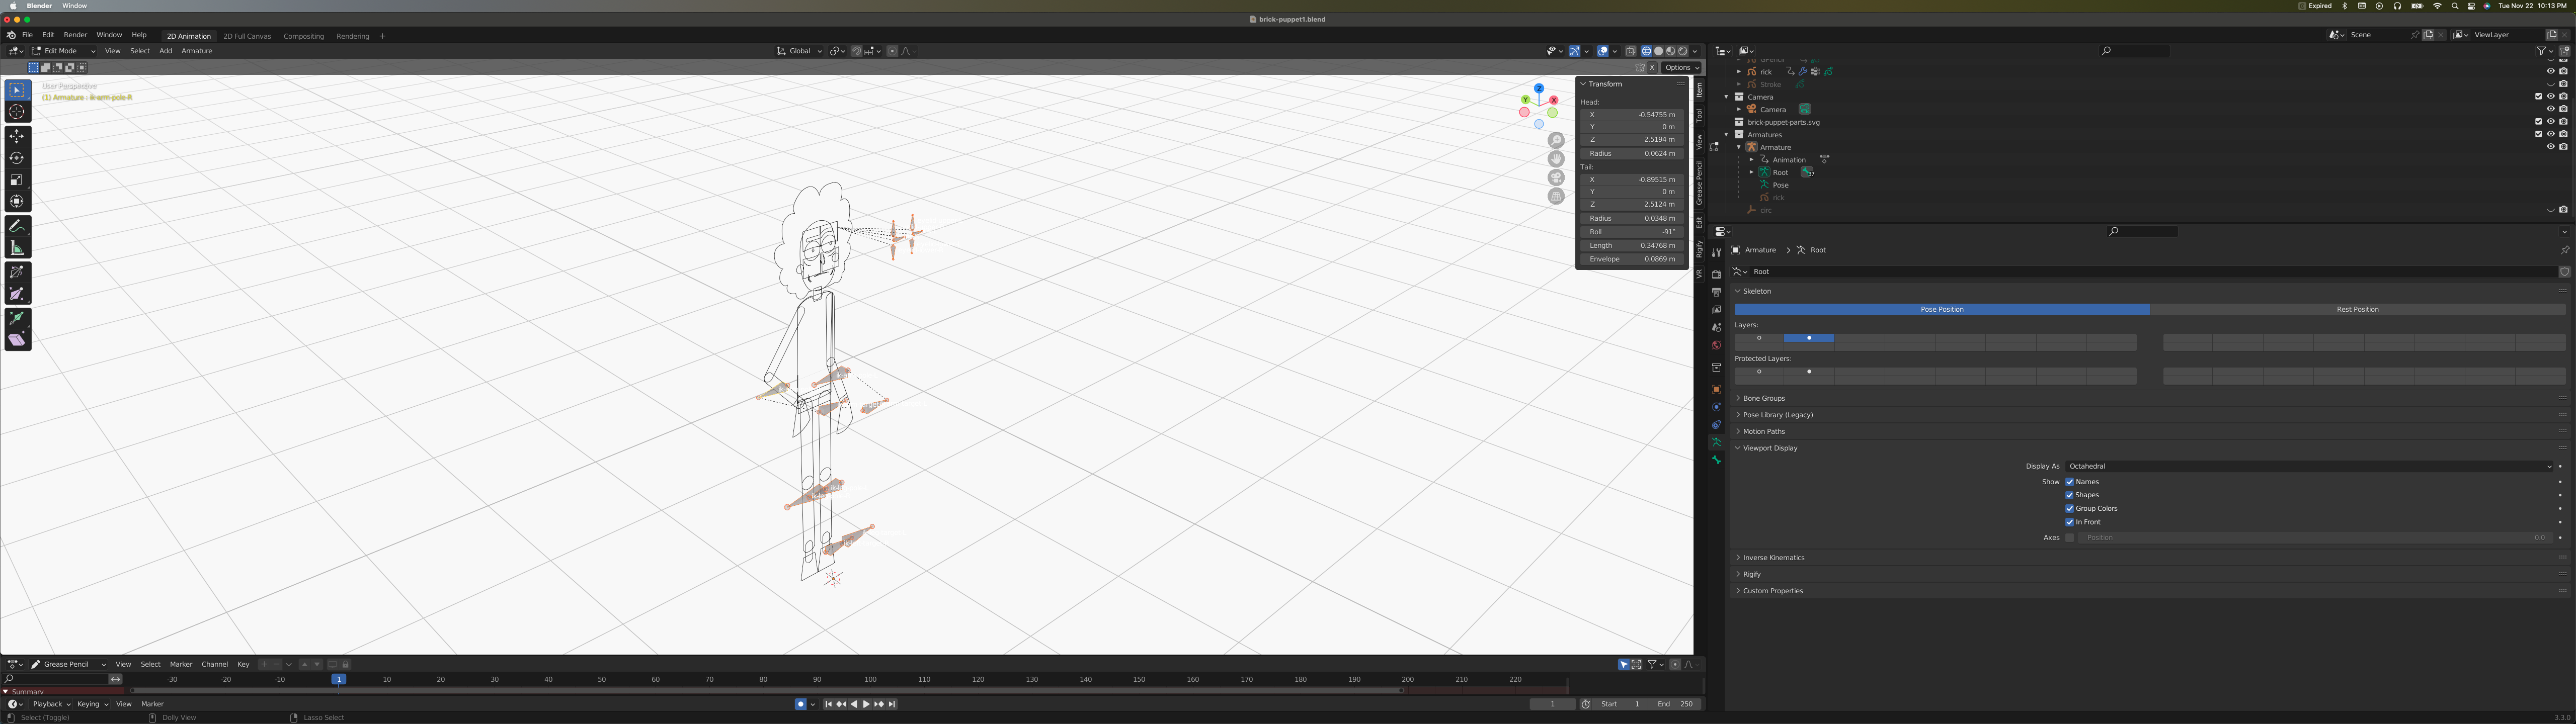Uncheck the In Front checkbox
The height and width of the screenshot is (724, 2576).
click(2069, 522)
